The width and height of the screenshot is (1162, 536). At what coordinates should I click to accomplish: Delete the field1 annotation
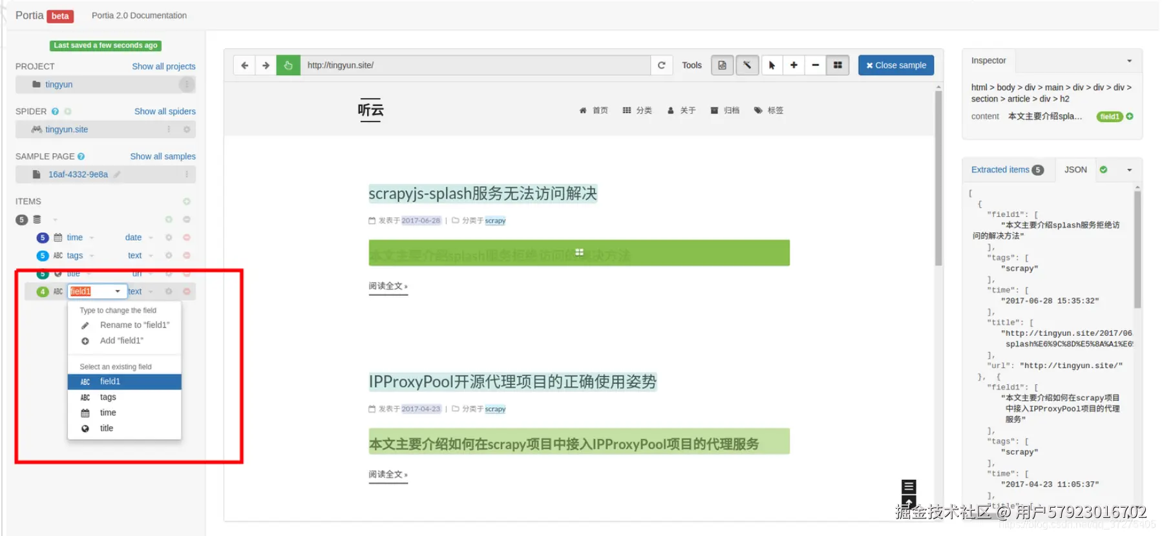click(187, 292)
